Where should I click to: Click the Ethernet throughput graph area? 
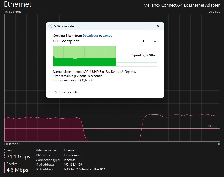112,78
